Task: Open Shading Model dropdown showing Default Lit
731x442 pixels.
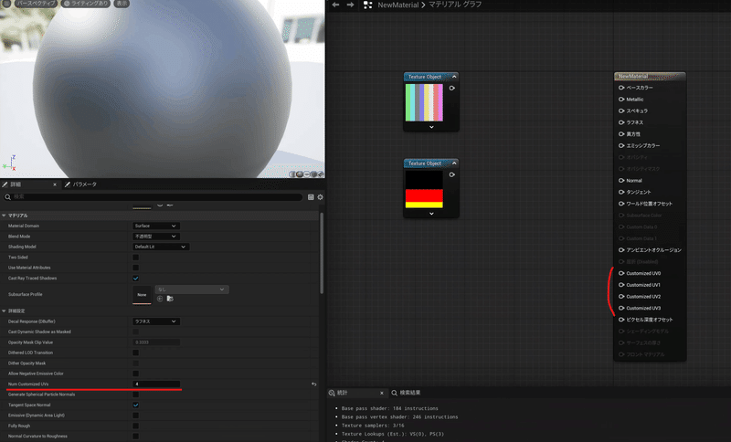Action: coord(161,247)
